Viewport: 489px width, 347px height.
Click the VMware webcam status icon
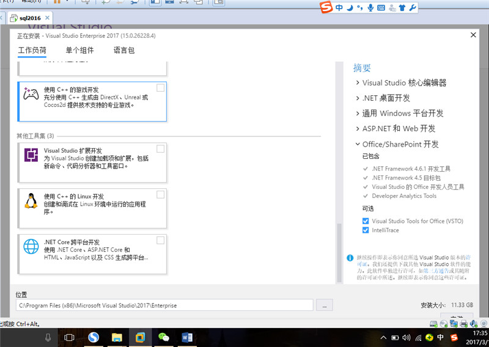tap(483, 324)
